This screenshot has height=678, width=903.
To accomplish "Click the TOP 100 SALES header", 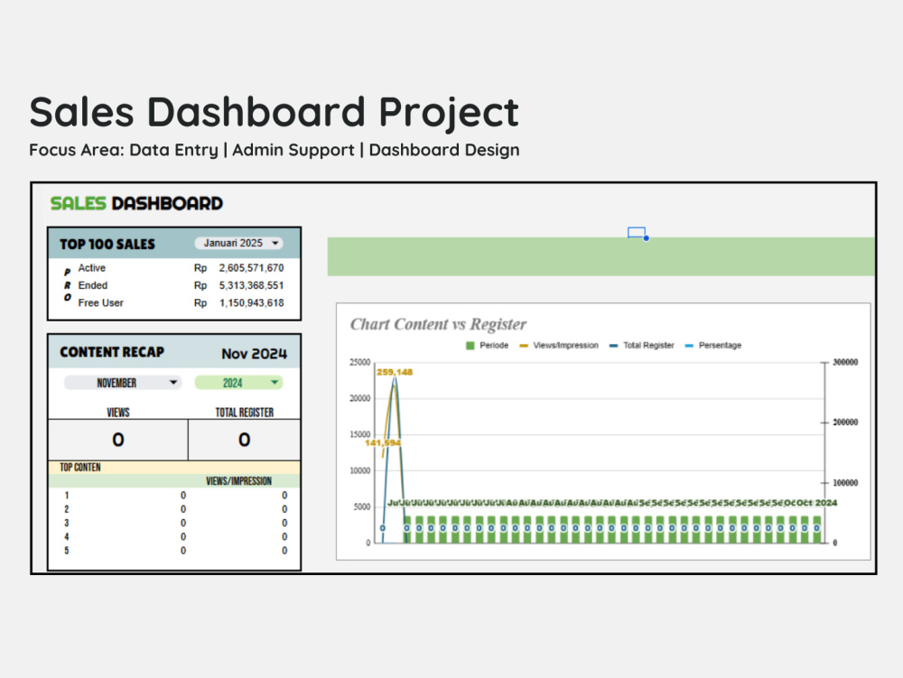I will [x=107, y=244].
